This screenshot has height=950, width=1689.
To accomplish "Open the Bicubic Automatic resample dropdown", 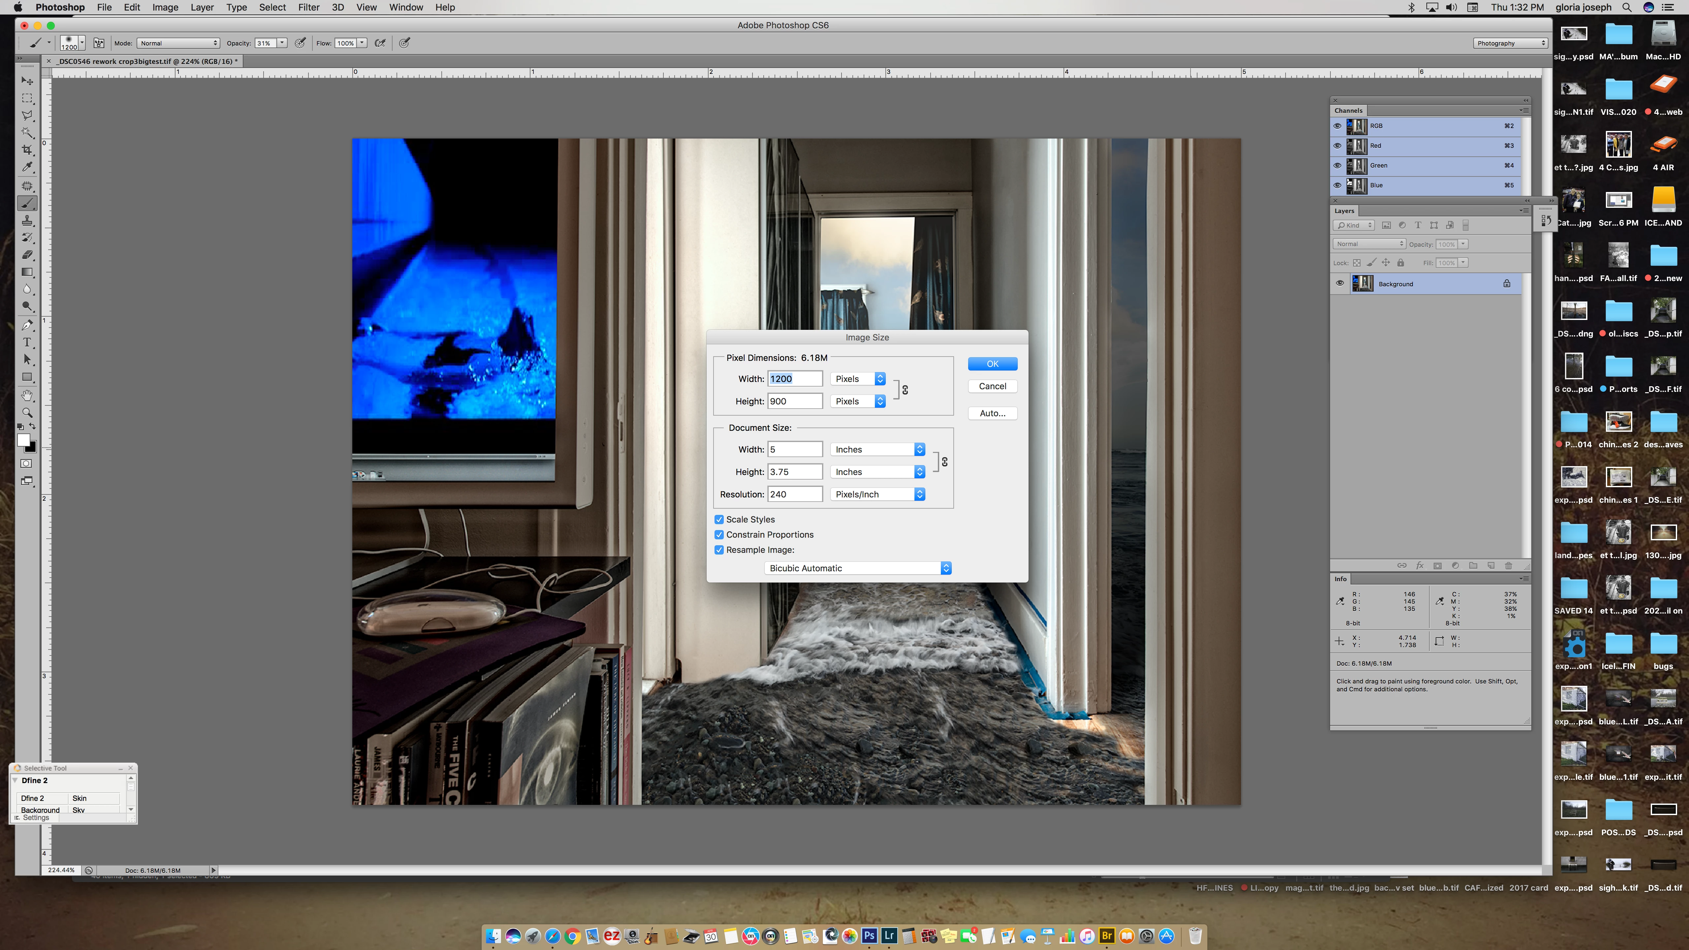I will point(858,568).
